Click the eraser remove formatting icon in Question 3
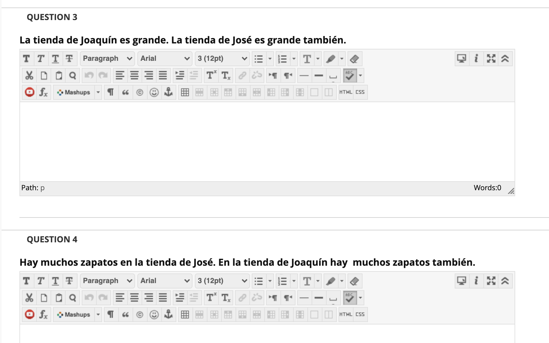 [x=354, y=59]
